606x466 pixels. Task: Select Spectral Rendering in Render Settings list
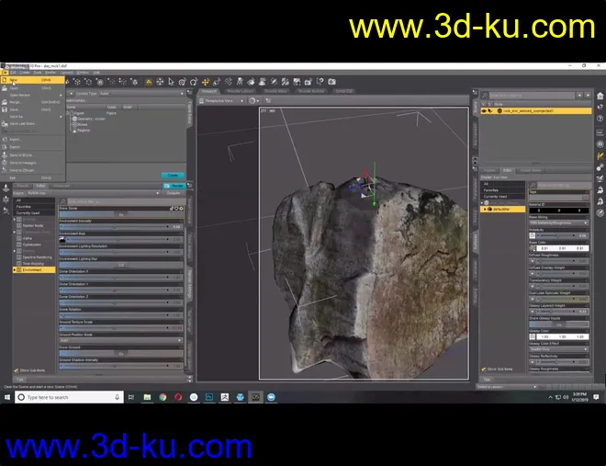coord(37,257)
